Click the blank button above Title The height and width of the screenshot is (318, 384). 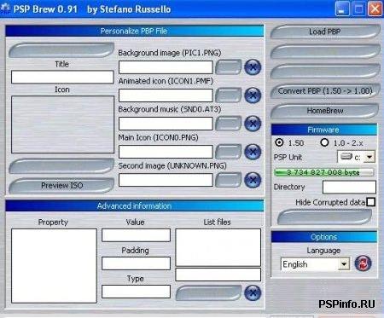pyautogui.click(x=61, y=50)
